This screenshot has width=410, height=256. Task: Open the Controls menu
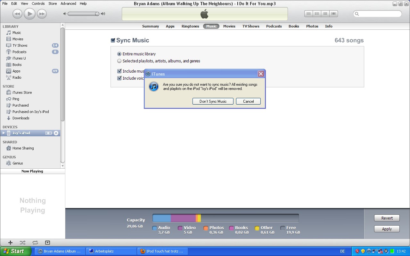pyautogui.click(x=38, y=4)
